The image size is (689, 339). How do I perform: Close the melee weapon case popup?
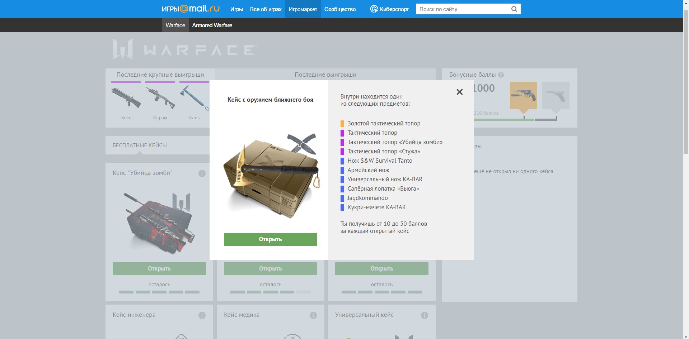459,92
